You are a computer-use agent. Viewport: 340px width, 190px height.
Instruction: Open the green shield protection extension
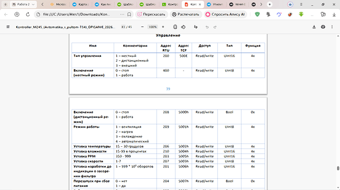pyautogui.click(x=257, y=14)
